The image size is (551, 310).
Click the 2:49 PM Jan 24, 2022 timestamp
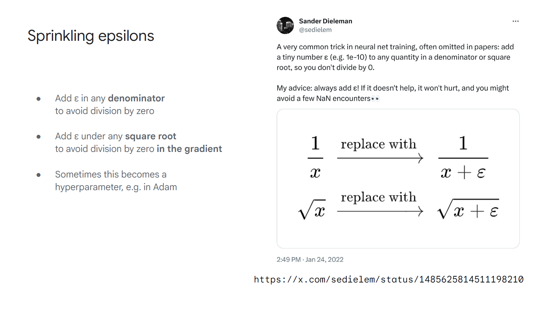point(310,259)
